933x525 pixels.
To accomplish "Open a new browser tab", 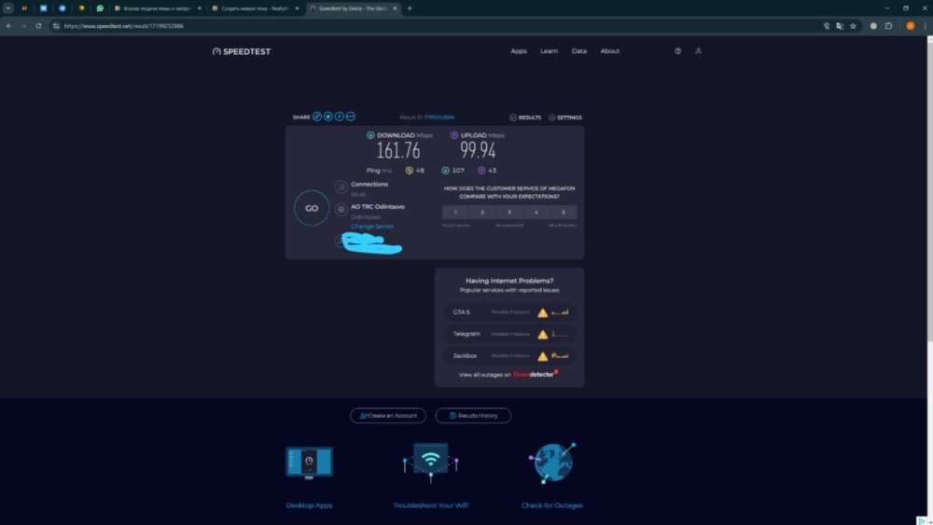I will (x=410, y=8).
